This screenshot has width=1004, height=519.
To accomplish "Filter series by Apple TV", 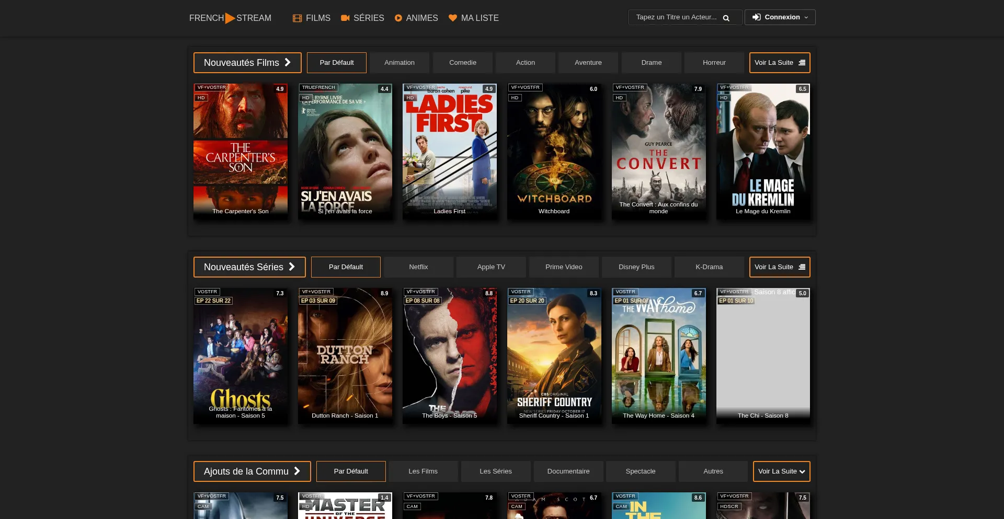I will tap(491, 267).
